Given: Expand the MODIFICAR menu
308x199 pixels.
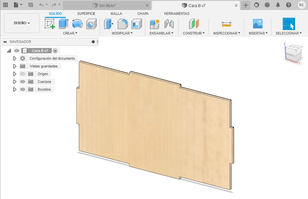Looking at the screenshot, I should point(122,33).
